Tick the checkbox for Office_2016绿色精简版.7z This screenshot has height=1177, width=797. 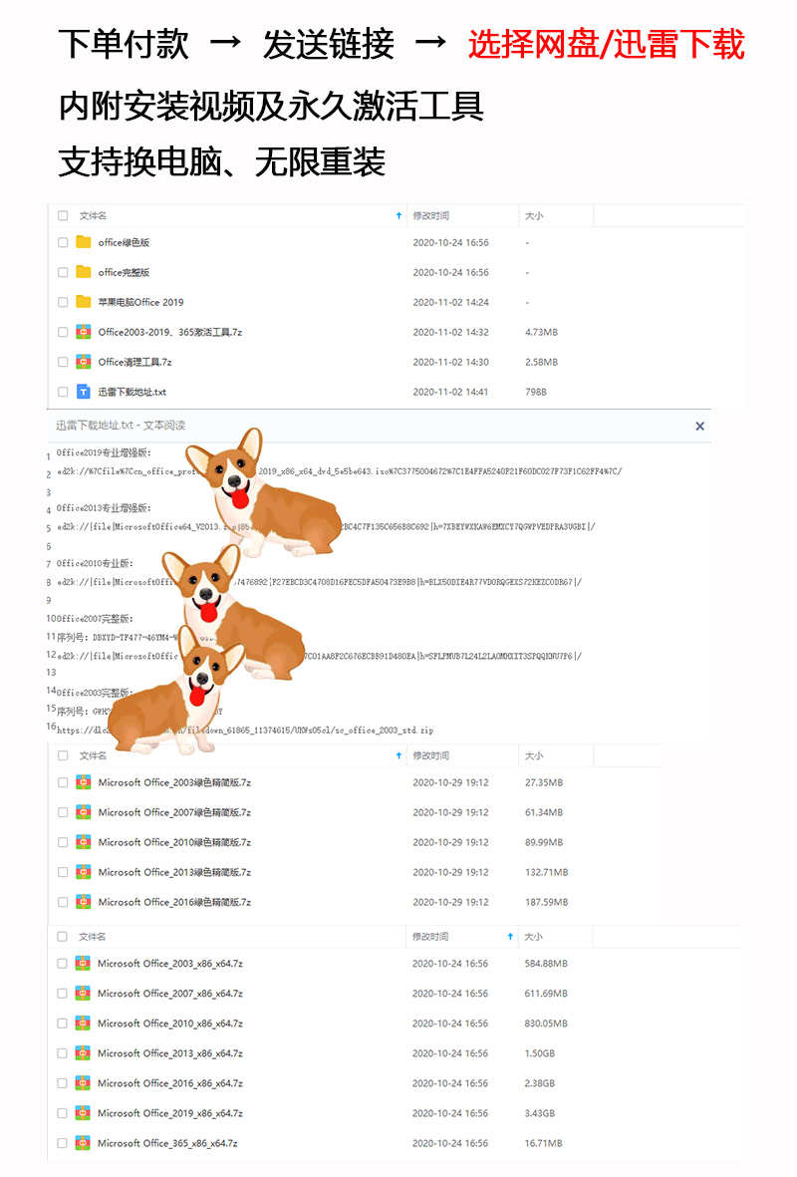point(63,902)
